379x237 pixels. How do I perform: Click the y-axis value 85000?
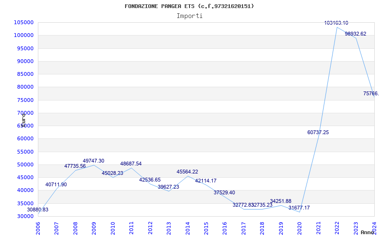pos(25,74)
